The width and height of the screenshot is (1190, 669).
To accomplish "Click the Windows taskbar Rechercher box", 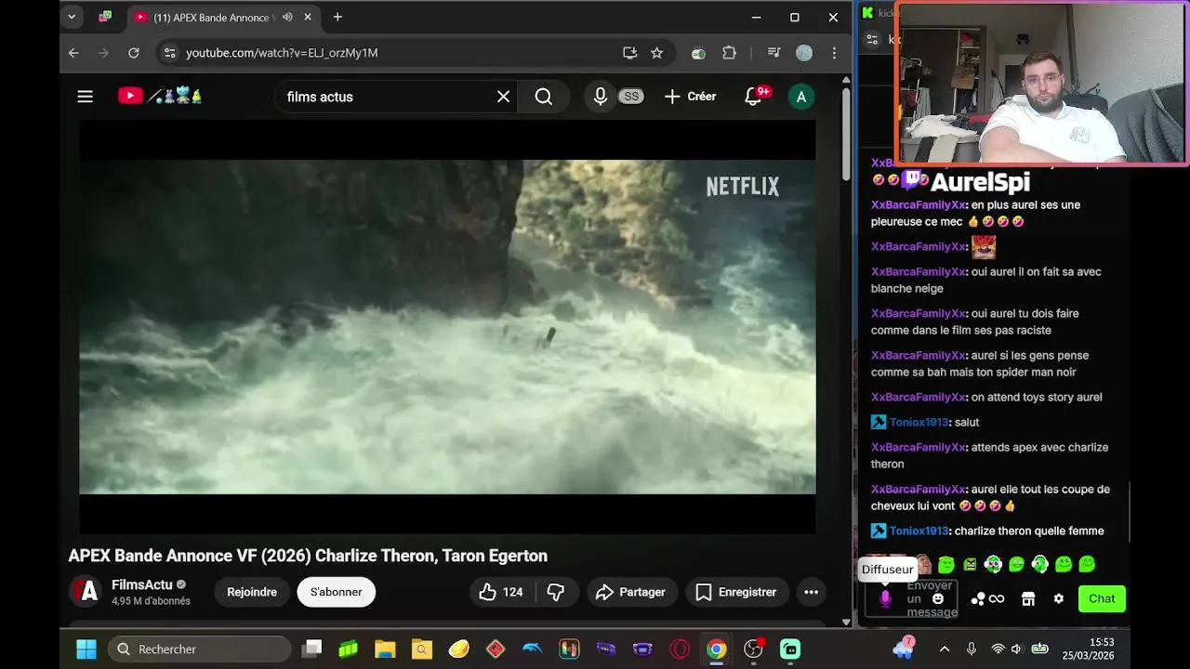I will coord(200,649).
